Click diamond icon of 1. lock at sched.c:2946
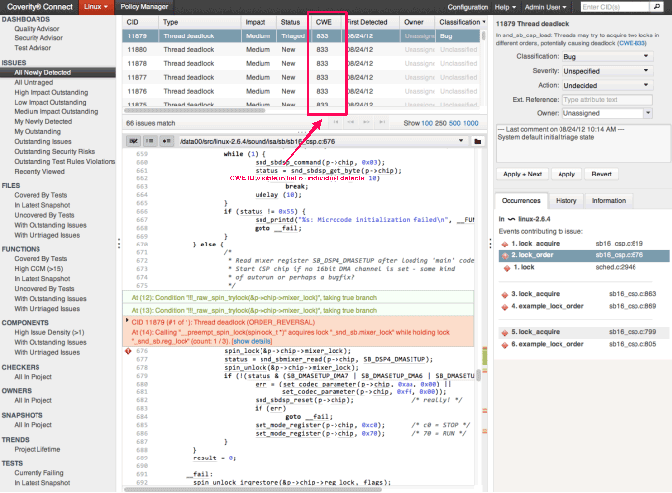The width and height of the screenshot is (672, 493). tap(507, 268)
